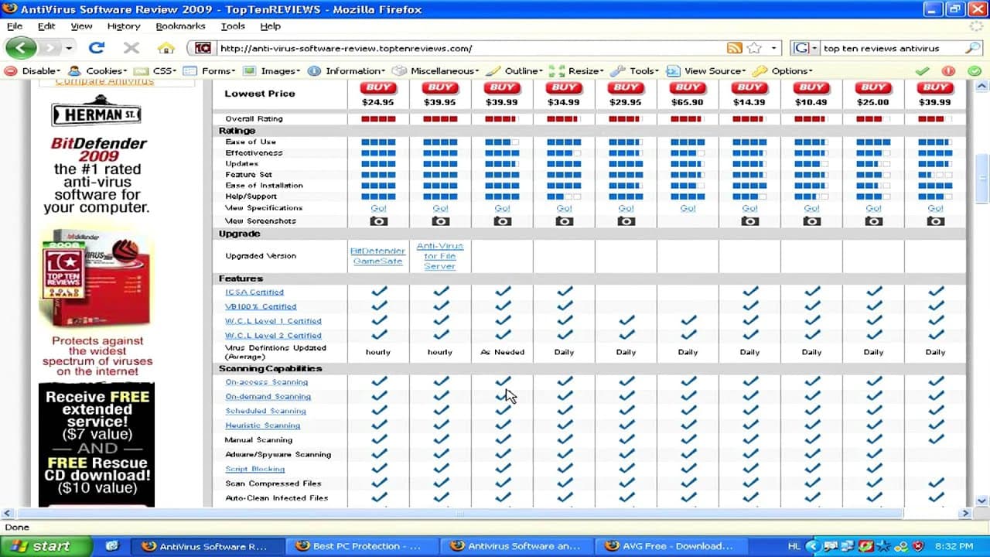The height and width of the screenshot is (557, 990).
Task: Open the Cookies dropdown on Web Developer toolbar
Action: click(98, 70)
